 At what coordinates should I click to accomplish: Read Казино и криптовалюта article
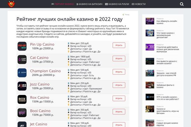click(x=167, y=111)
